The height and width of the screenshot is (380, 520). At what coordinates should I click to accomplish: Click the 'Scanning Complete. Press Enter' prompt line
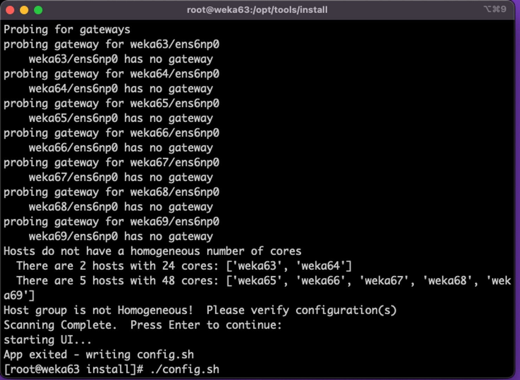click(x=143, y=325)
